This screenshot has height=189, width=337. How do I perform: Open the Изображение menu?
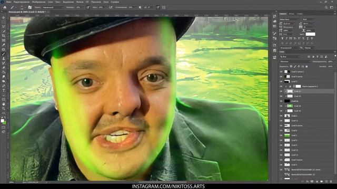click(x=38, y=2)
